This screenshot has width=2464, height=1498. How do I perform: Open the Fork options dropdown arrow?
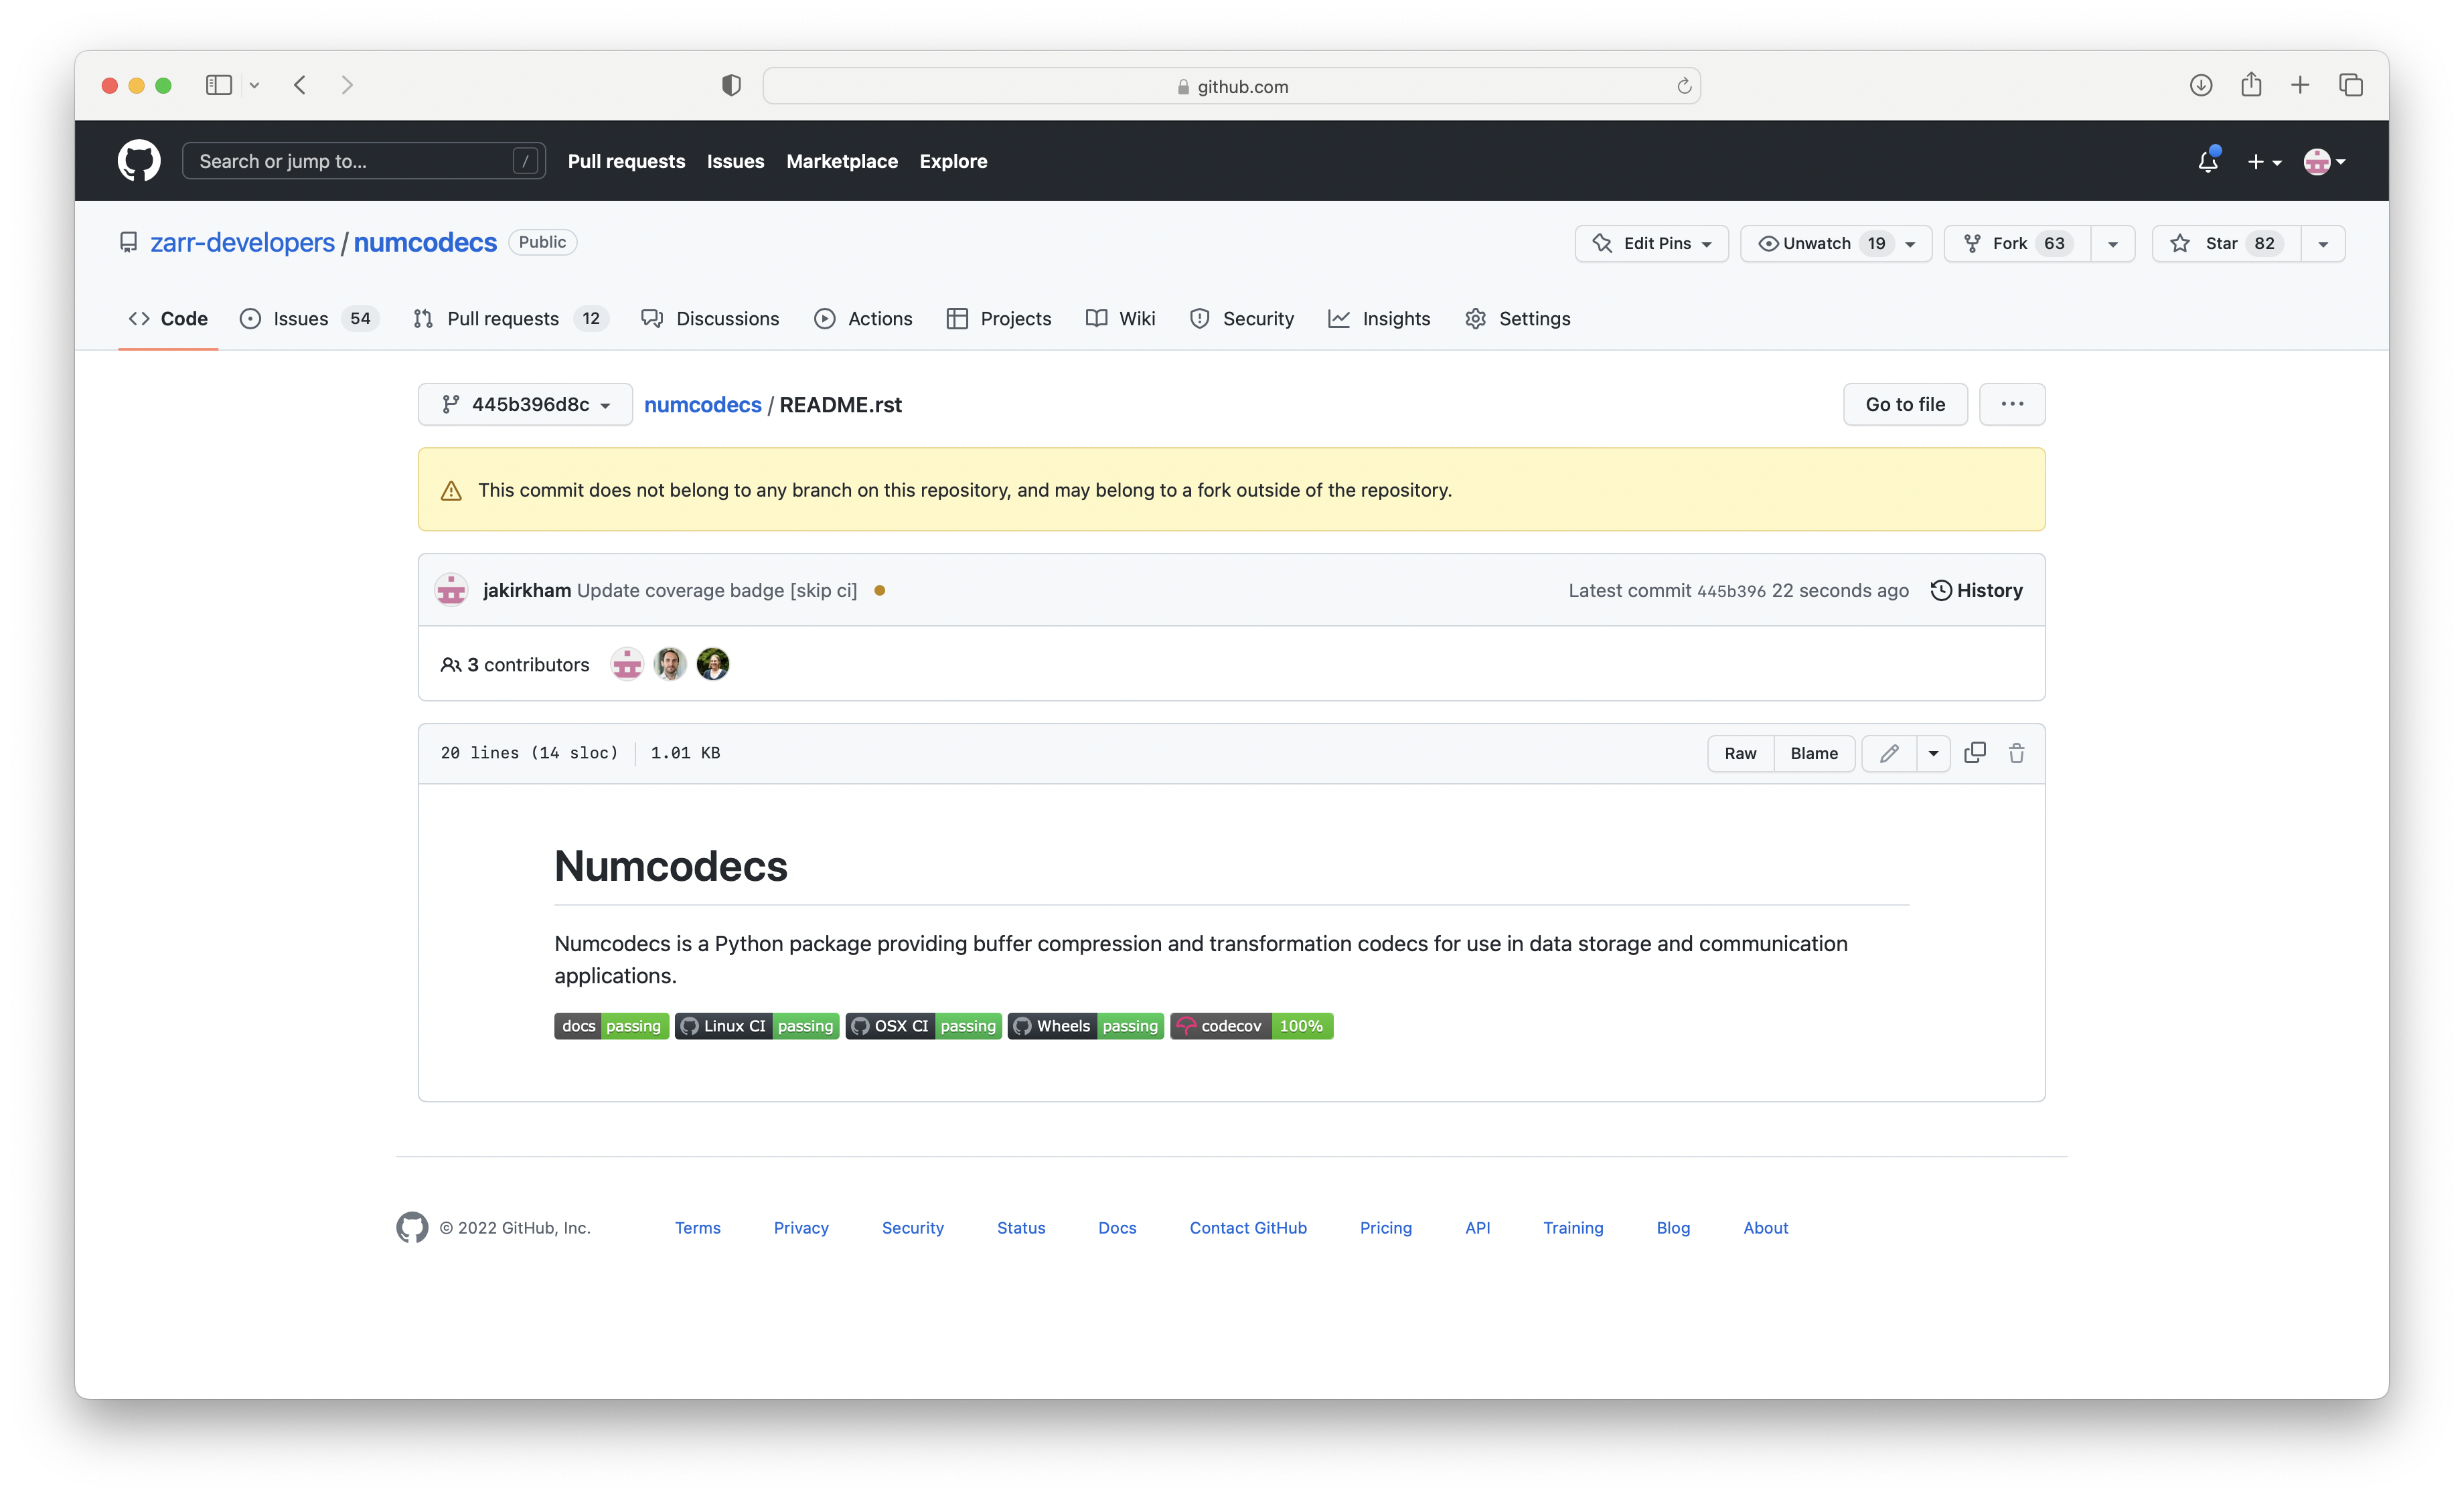tap(2112, 243)
